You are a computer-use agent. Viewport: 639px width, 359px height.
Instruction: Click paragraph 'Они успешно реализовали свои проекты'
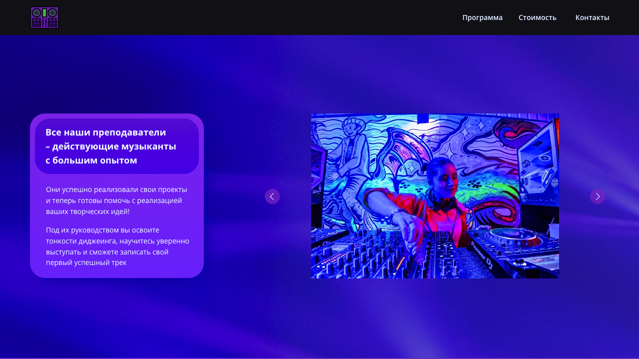[116, 200]
